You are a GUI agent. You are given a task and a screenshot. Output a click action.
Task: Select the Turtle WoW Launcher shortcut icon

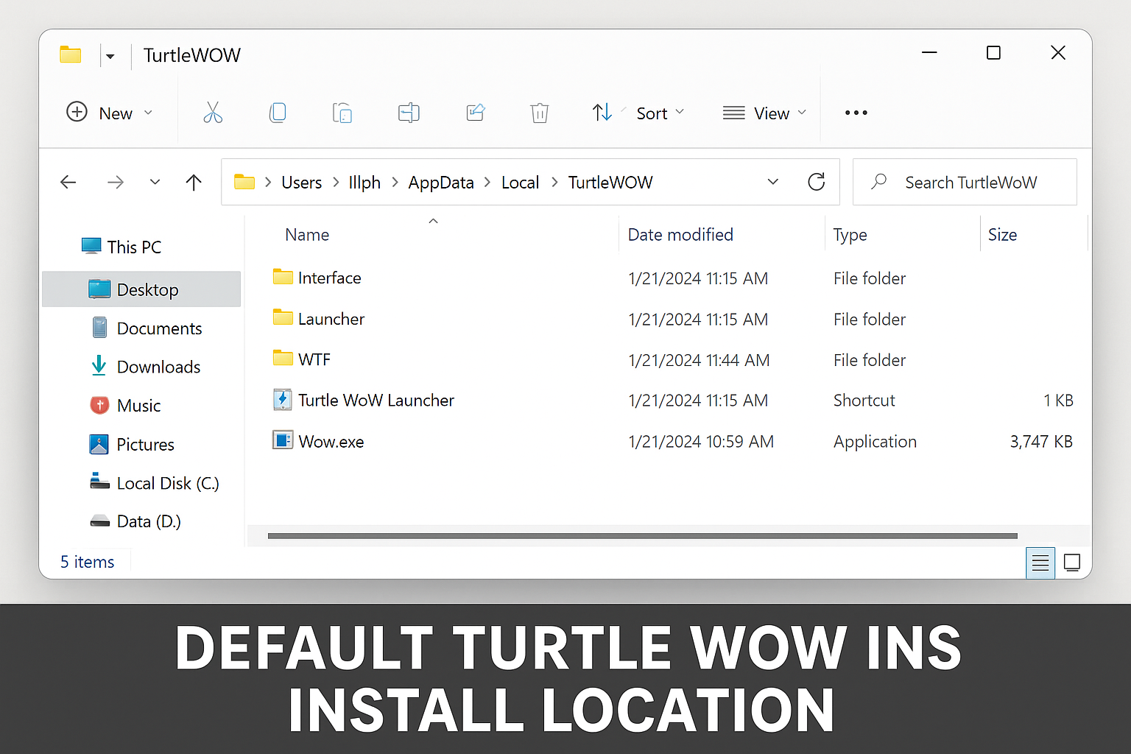(x=283, y=399)
